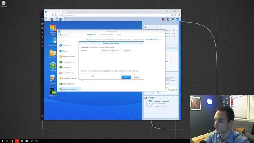
Task: Confirm the Manual DSM Update with OK
Action: click(x=126, y=77)
